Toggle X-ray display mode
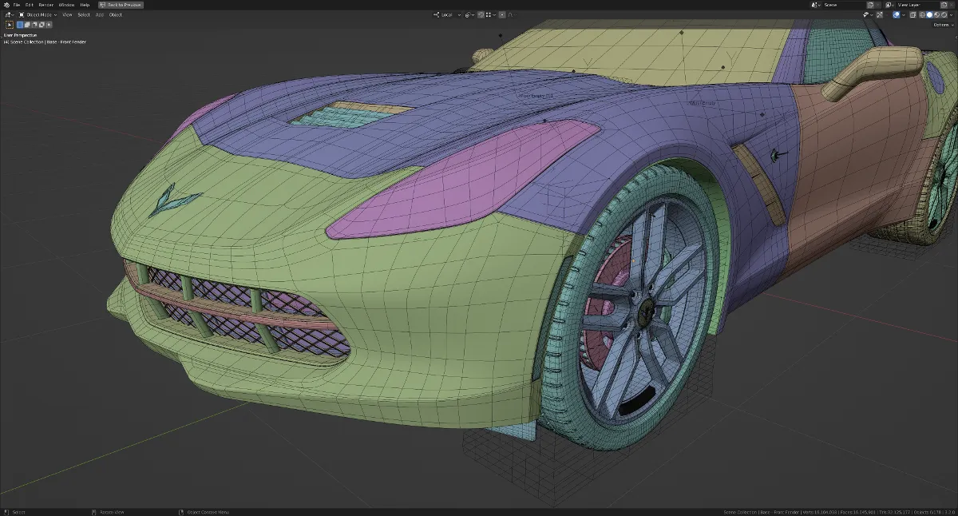 (912, 14)
